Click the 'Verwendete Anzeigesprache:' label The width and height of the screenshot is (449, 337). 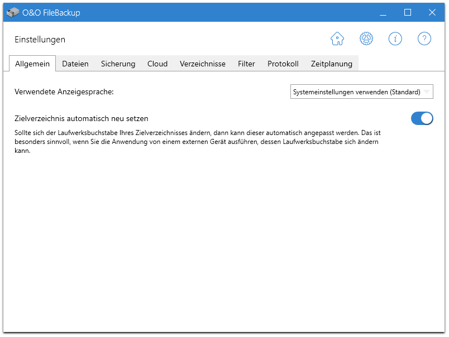pos(64,92)
